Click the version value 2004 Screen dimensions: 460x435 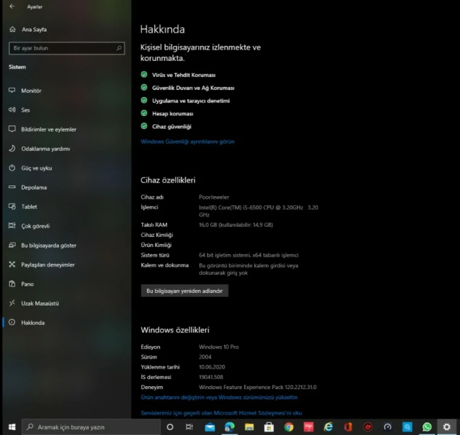[x=205, y=357]
